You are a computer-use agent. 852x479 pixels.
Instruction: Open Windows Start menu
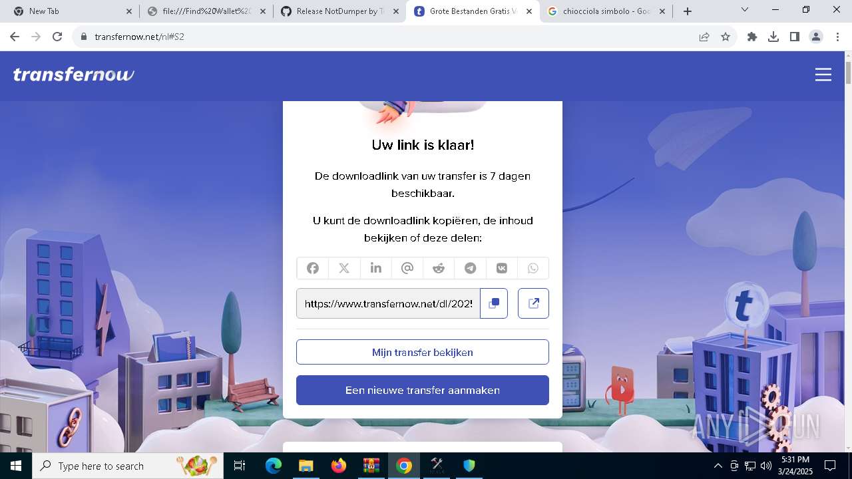coord(16,466)
